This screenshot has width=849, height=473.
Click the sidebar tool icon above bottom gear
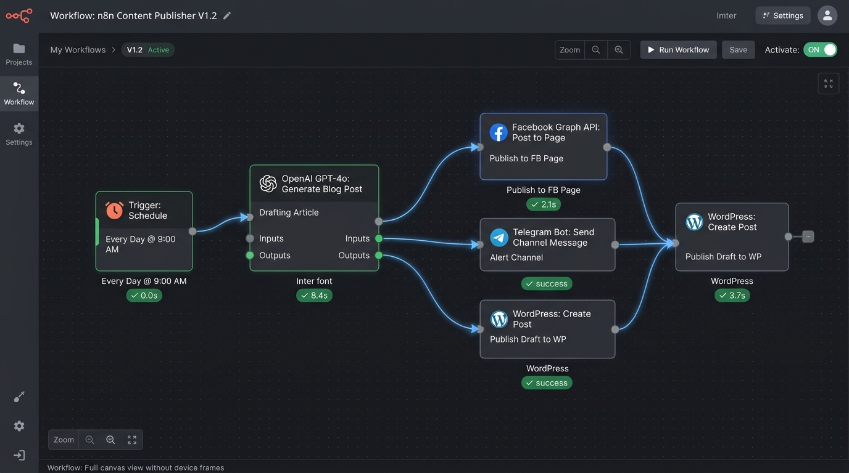(19, 397)
